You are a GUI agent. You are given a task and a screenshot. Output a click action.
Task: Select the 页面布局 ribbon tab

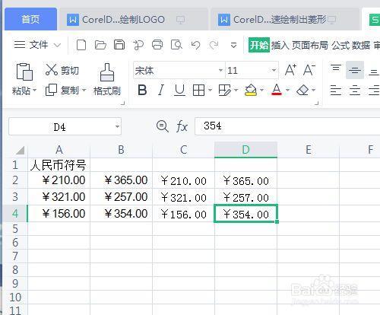point(309,46)
